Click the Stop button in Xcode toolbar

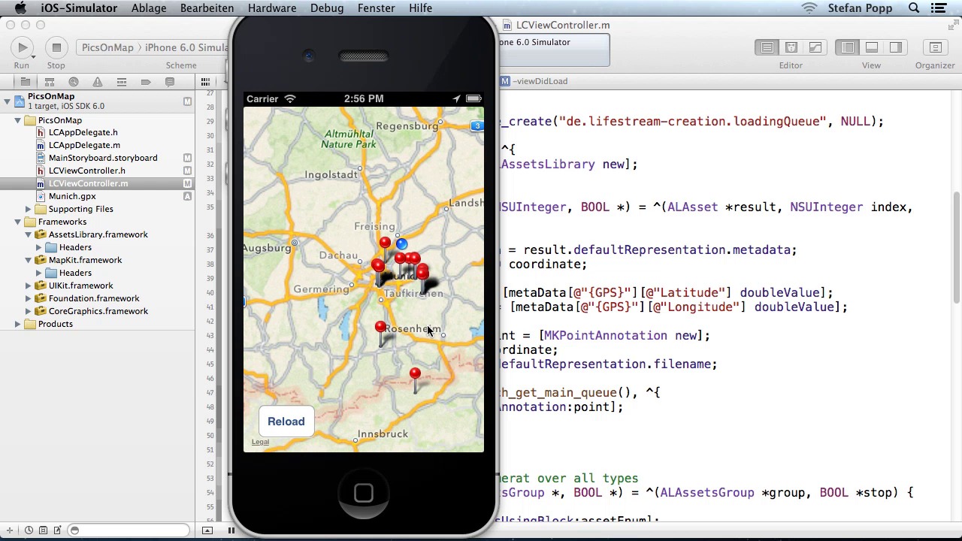click(56, 47)
